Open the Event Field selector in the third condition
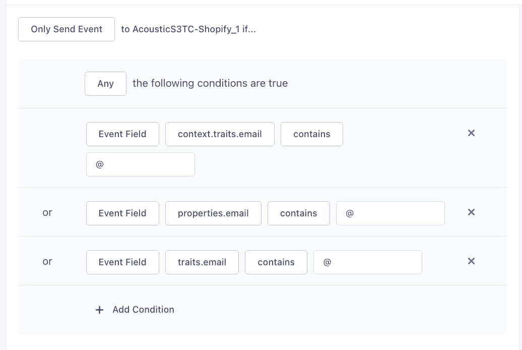Viewport: 522px width, 350px height. 122,262
